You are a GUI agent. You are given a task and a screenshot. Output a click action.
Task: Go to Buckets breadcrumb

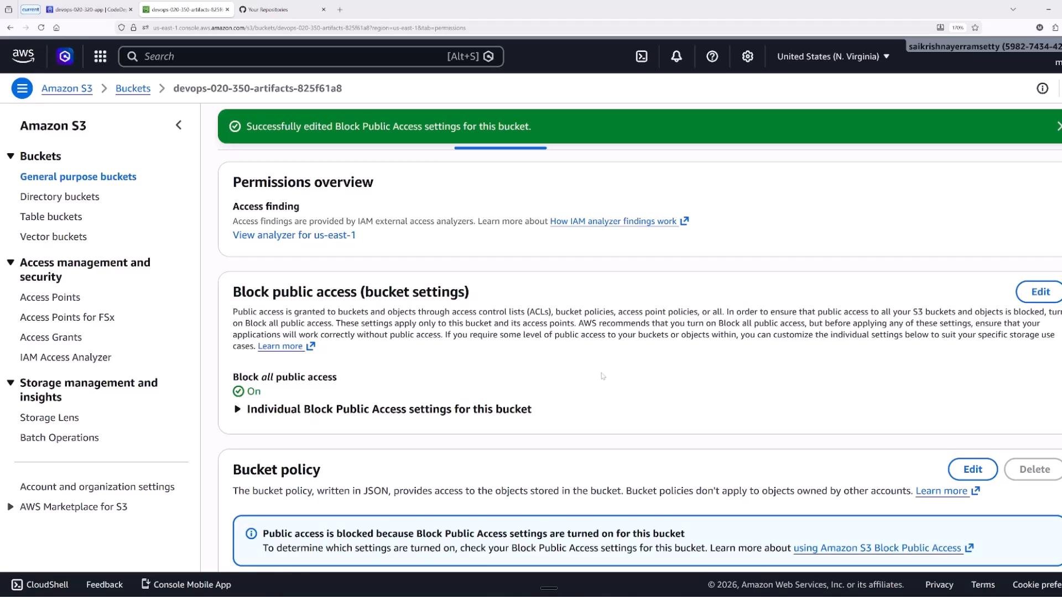(133, 88)
